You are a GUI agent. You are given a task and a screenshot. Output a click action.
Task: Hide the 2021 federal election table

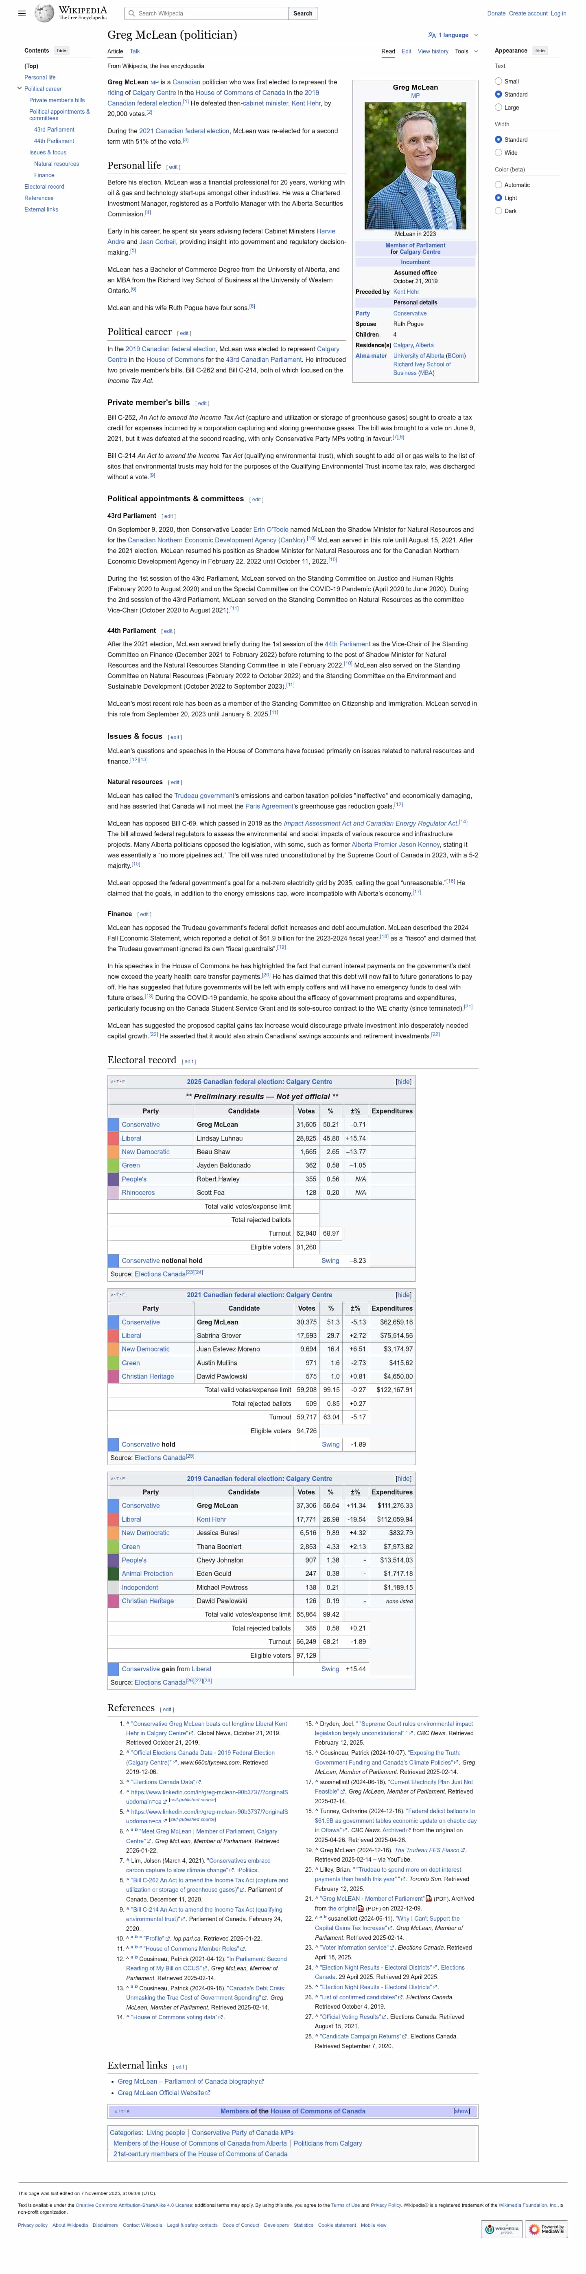403,1295
